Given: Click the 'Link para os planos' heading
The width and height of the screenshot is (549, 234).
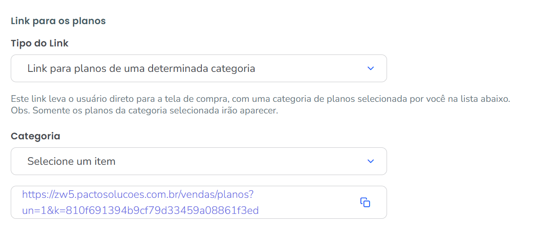Looking at the screenshot, I should (x=58, y=21).
